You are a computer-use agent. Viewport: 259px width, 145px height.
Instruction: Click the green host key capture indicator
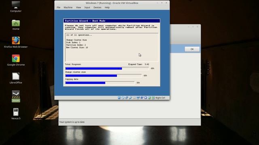point(153,98)
